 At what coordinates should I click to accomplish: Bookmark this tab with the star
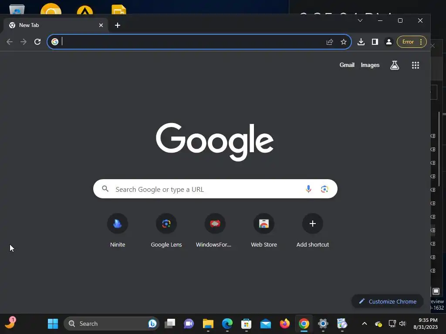click(x=344, y=42)
